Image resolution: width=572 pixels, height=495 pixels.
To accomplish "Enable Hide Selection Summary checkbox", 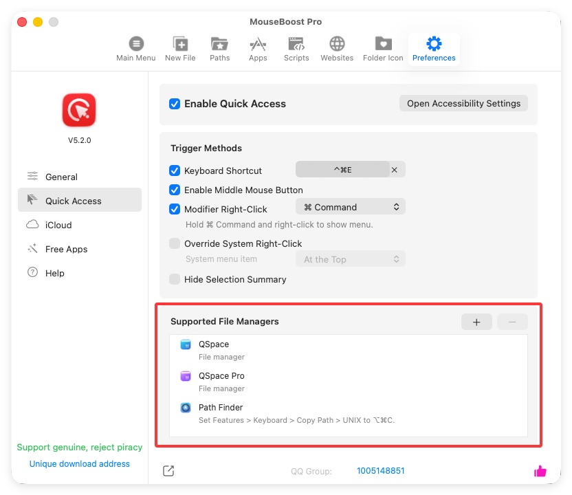I will [x=175, y=279].
